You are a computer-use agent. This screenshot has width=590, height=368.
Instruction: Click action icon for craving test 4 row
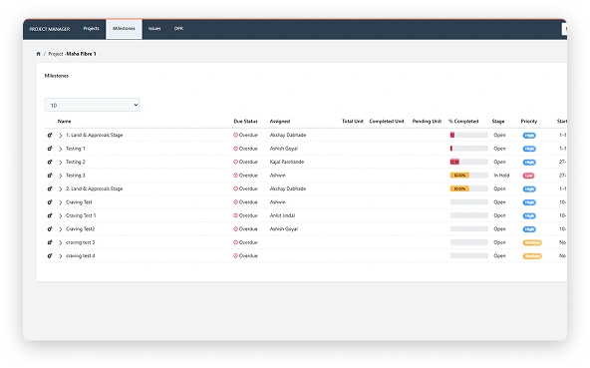(x=50, y=255)
